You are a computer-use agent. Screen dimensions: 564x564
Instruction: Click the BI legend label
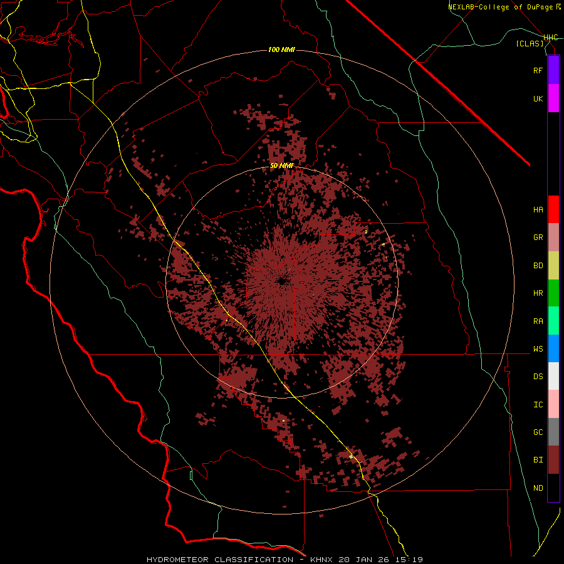[538, 460]
